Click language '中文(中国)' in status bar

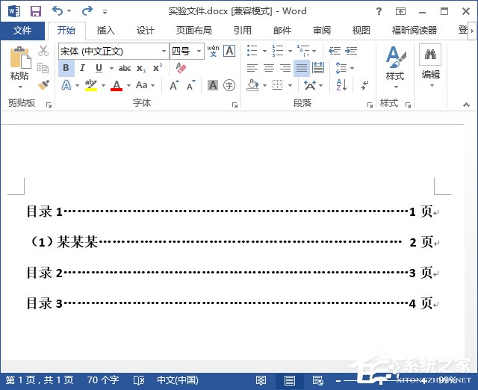click(x=178, y=380)
